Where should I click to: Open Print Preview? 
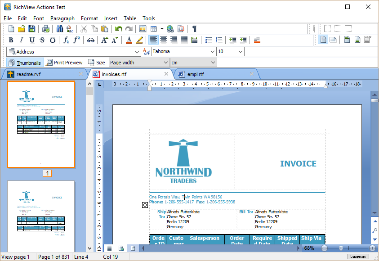point(64,63)
